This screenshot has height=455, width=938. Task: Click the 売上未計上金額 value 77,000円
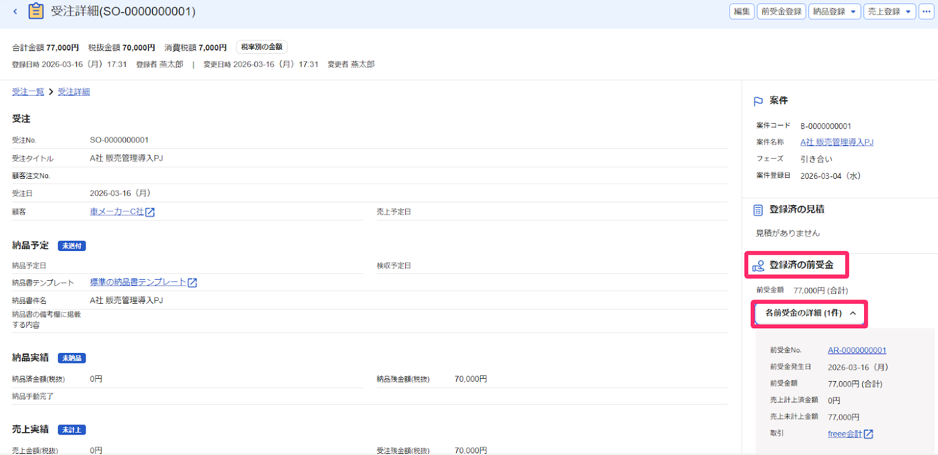[844, 417]
